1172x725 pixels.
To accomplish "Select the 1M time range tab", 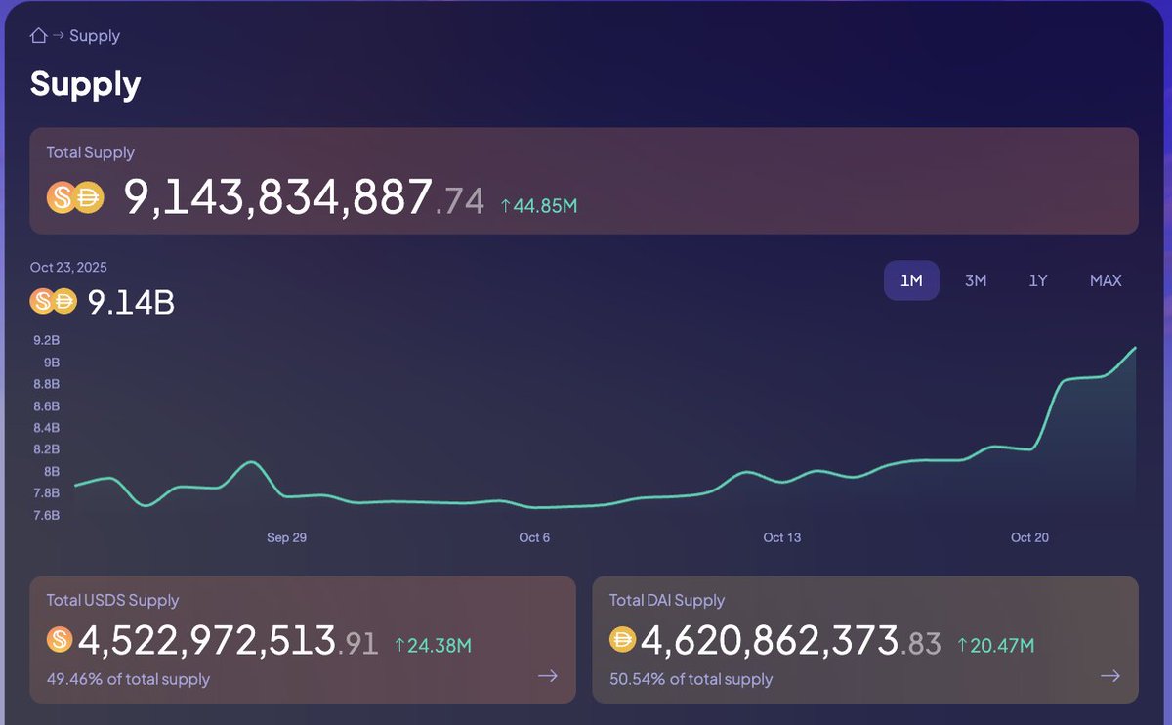I will point(911,280).
